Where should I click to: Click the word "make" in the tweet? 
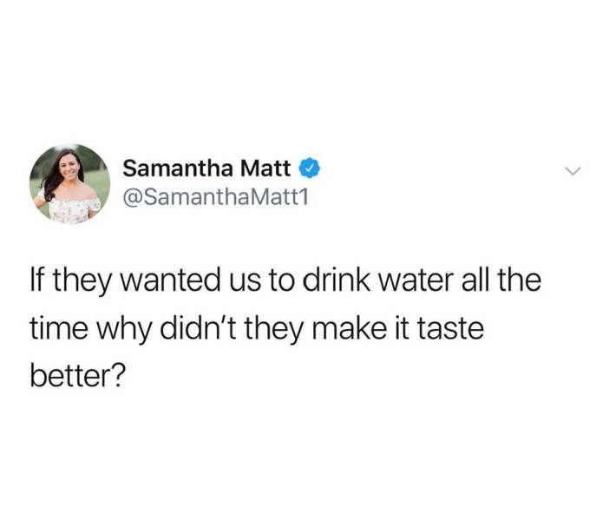[x=352, y=327]
